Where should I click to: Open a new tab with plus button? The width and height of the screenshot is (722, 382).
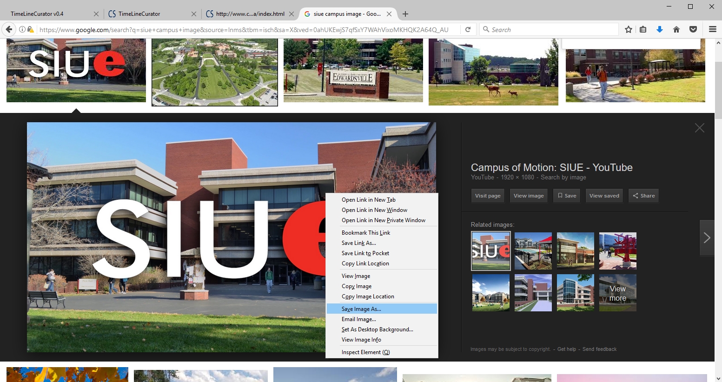[x=405, y=14]
